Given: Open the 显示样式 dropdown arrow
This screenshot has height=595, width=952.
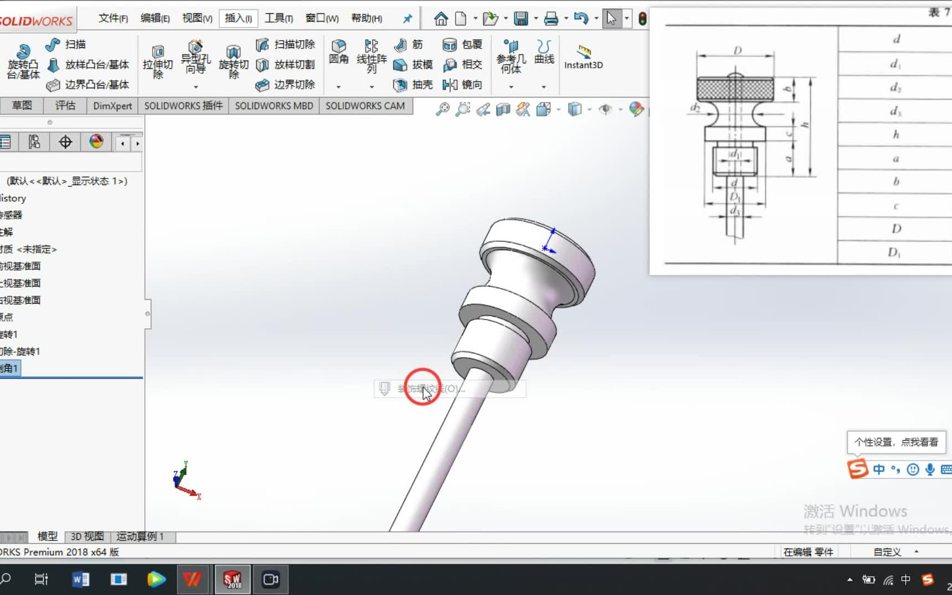Looking at the screenshot, I should (x=590, y=110).
